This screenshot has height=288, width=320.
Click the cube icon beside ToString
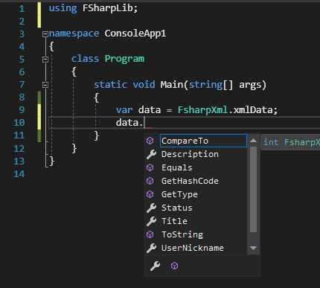[x=150, y=234]
